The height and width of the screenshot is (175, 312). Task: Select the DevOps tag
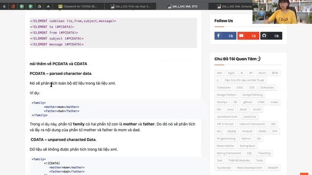222,102
